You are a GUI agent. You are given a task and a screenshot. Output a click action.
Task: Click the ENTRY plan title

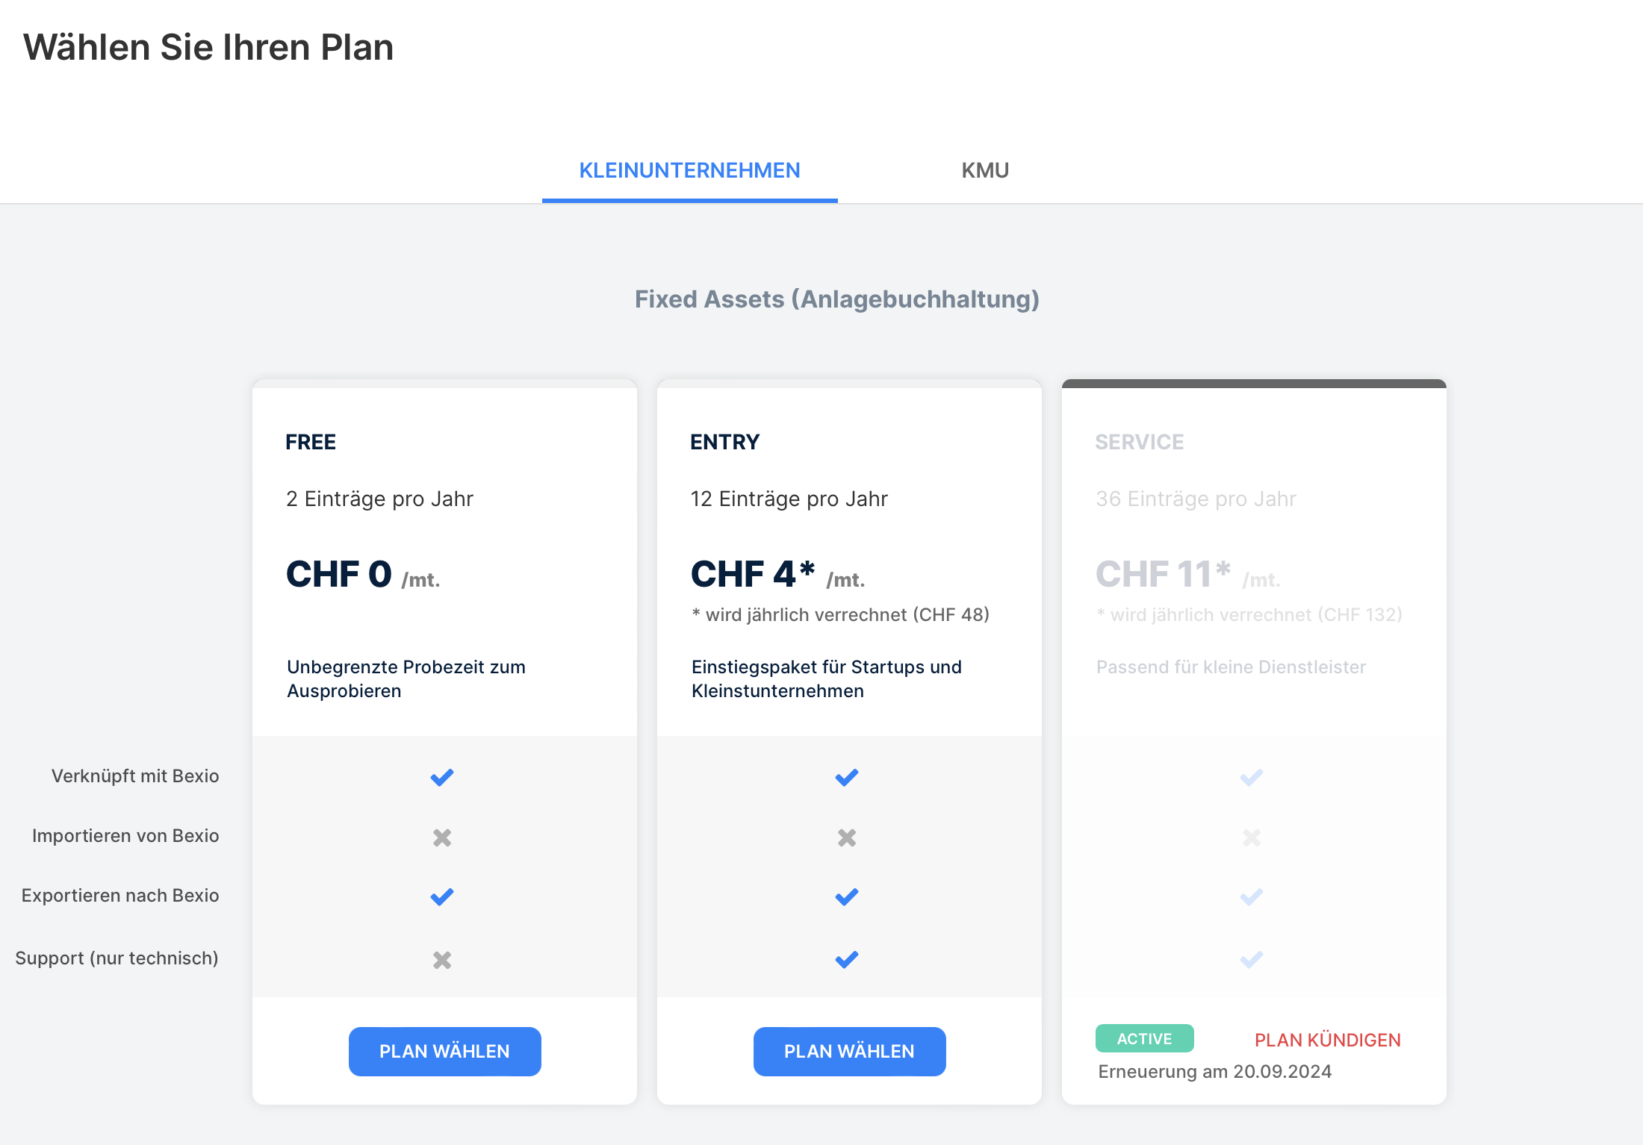[x=724, y=442]
